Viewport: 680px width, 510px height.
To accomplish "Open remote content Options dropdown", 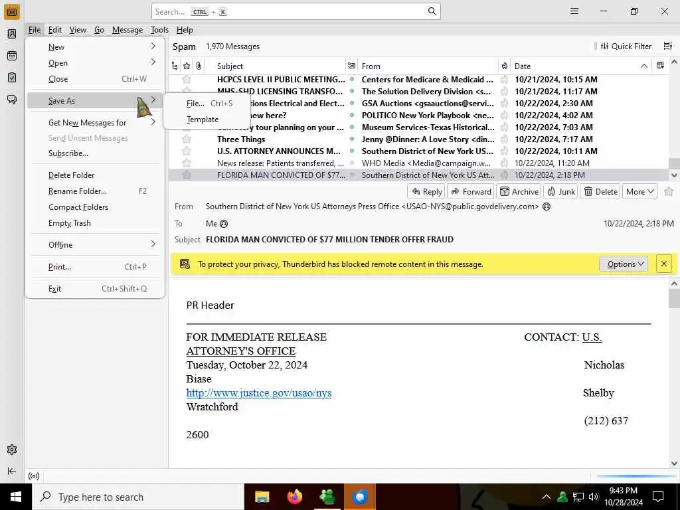I will [623, 264].
